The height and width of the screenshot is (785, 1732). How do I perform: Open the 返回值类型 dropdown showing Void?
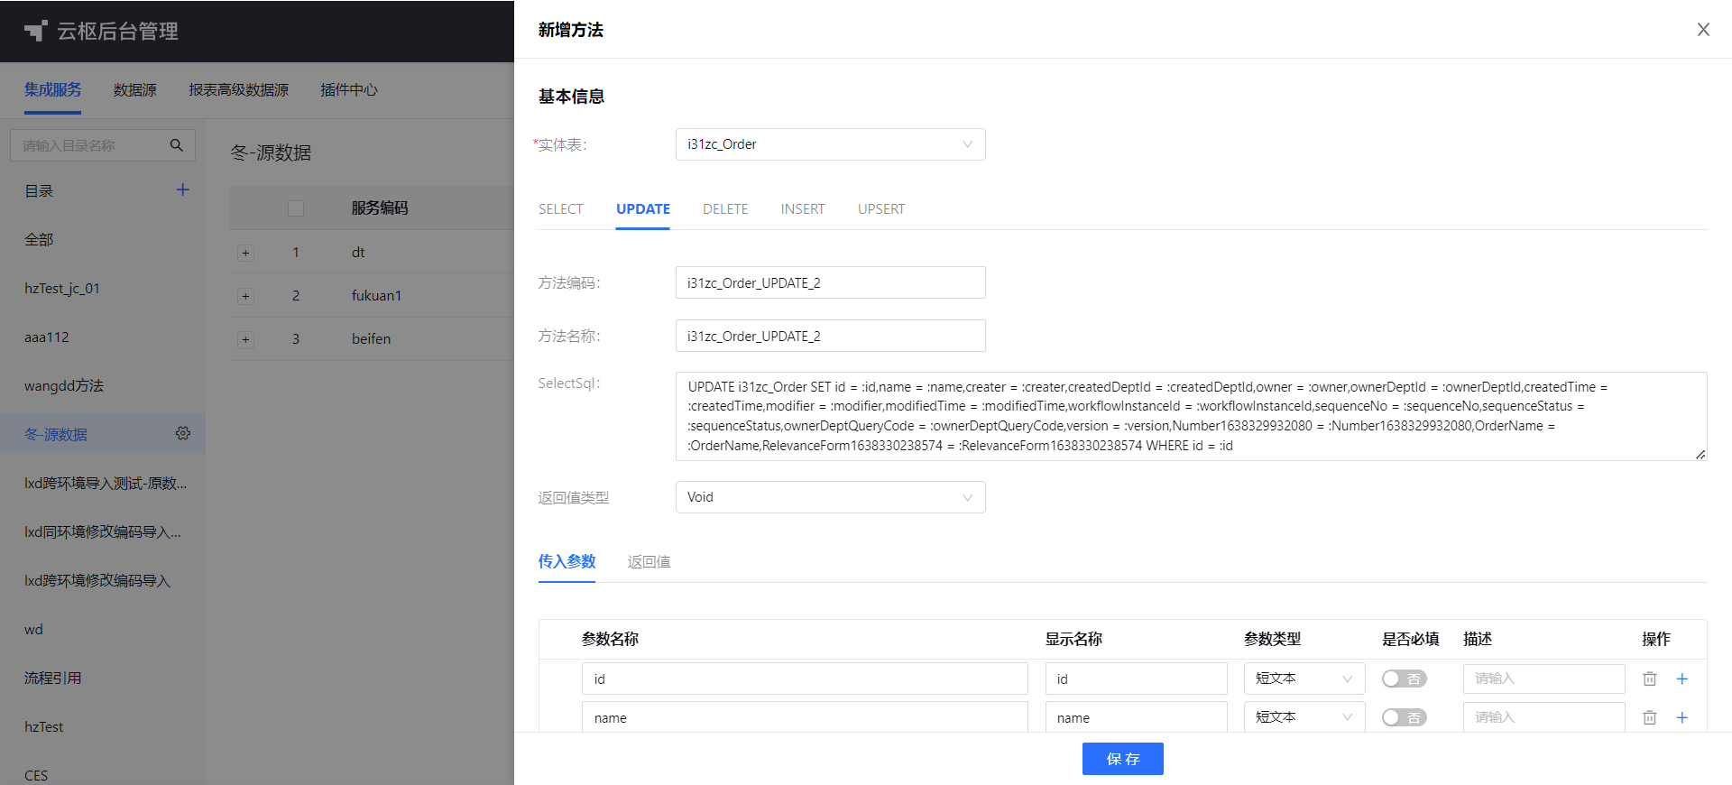(830, 497)
